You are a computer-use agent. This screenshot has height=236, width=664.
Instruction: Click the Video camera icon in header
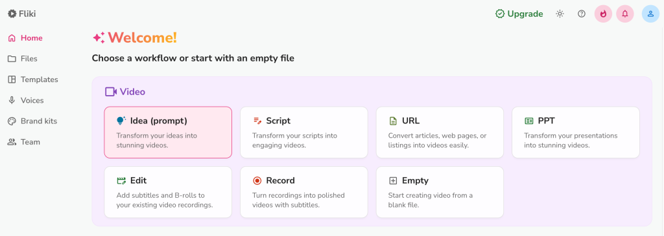pyautogui.click(x=111, y=92)
